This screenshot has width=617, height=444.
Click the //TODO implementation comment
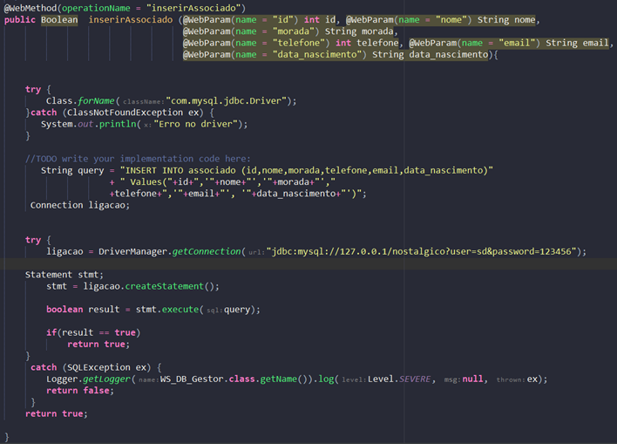coord(138,159)
